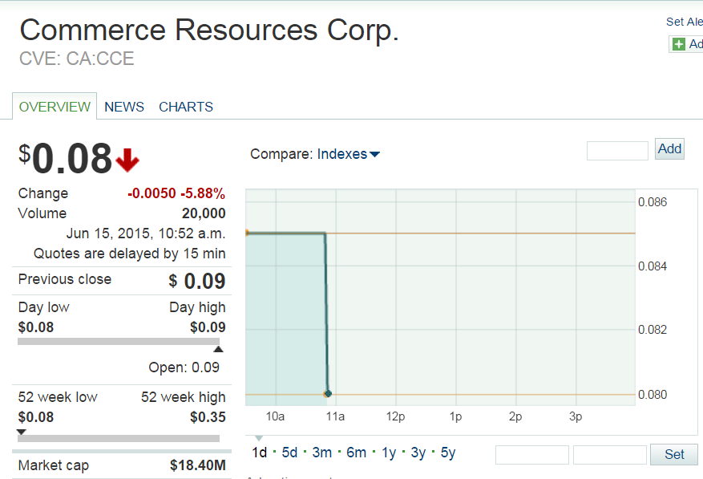Click the Set button below the chart
This screenshot has width=703, height=479.
673,454
